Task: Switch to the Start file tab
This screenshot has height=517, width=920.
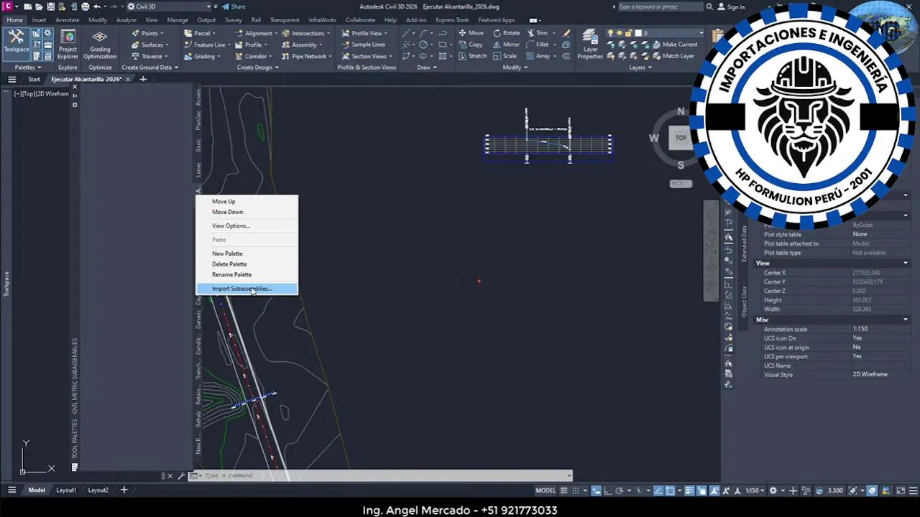Action: [34, 79]
